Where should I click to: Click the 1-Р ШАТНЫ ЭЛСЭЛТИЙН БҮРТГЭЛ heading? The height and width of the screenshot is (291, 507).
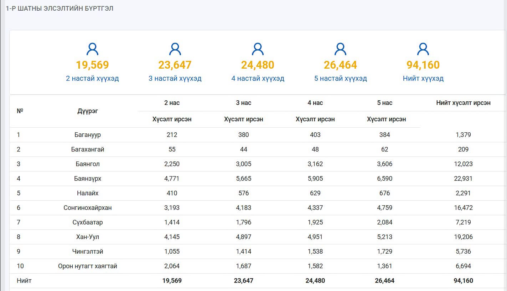[60, 8]
